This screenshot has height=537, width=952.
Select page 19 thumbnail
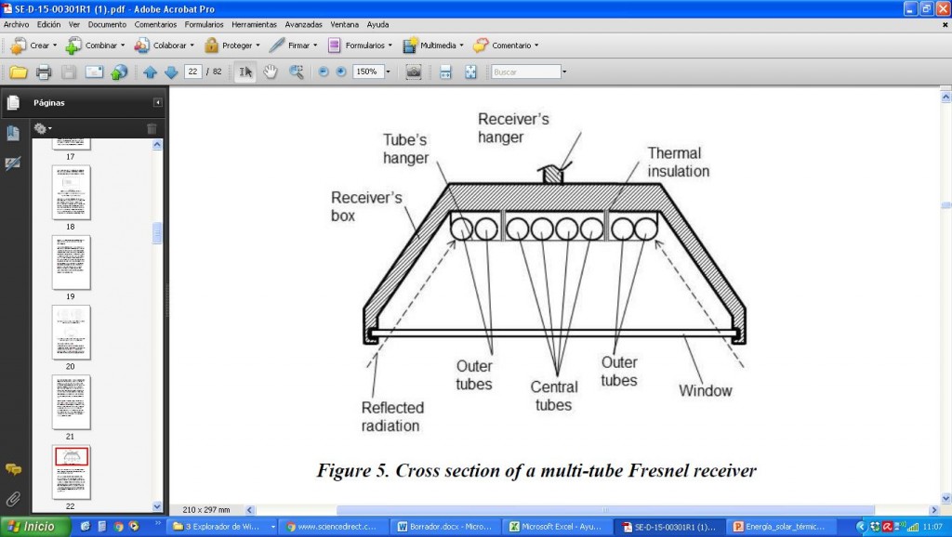coord(71,263)
